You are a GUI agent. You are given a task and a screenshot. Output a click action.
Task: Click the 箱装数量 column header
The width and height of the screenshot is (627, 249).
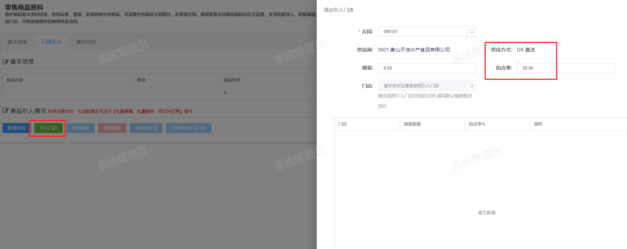(412, 124)
